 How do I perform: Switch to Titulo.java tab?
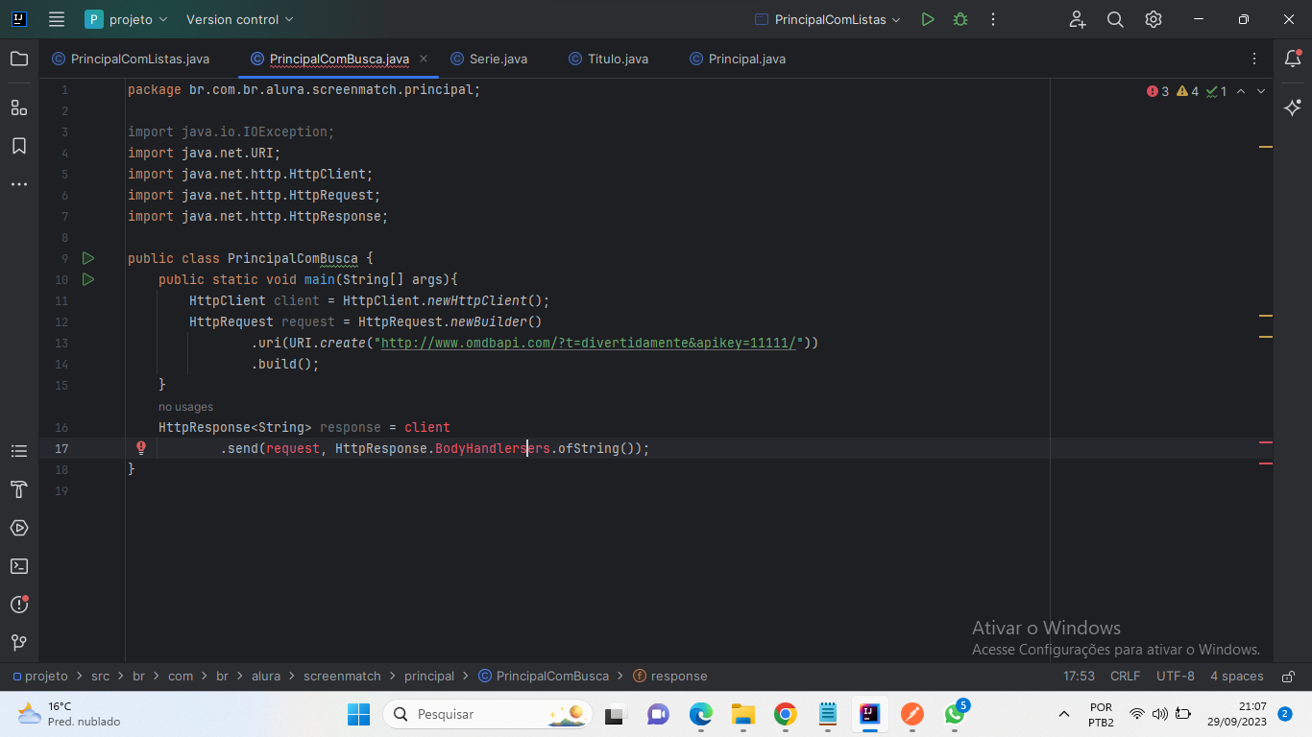(x=608, y=59)
